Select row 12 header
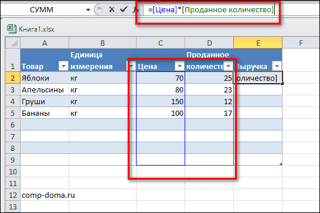 click(13, 195)
